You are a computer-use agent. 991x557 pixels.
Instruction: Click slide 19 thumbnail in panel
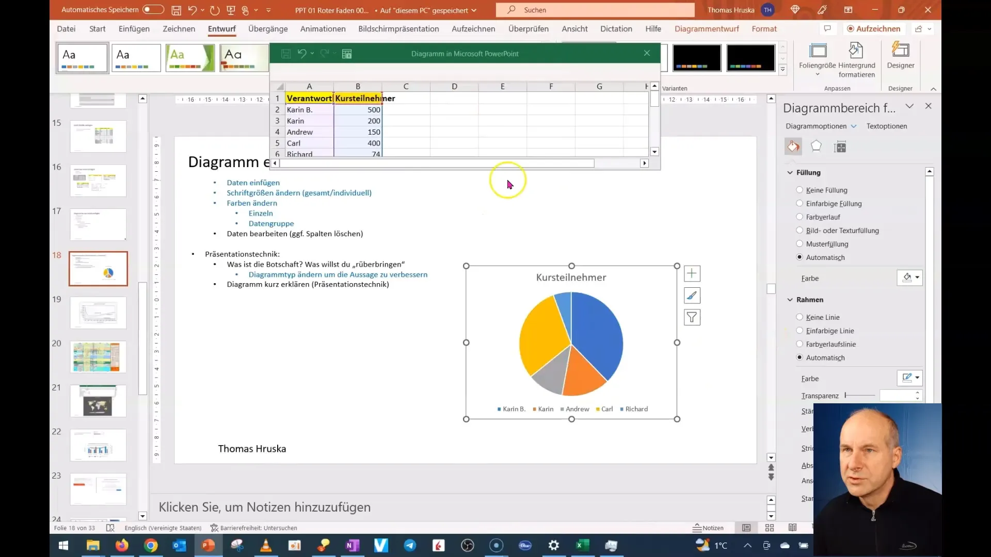click(98, 313)
